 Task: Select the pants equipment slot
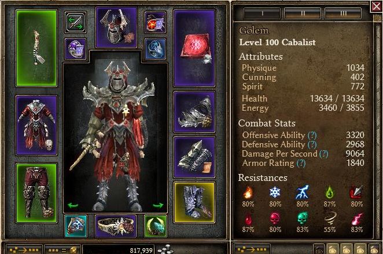(x=36, y=193)
